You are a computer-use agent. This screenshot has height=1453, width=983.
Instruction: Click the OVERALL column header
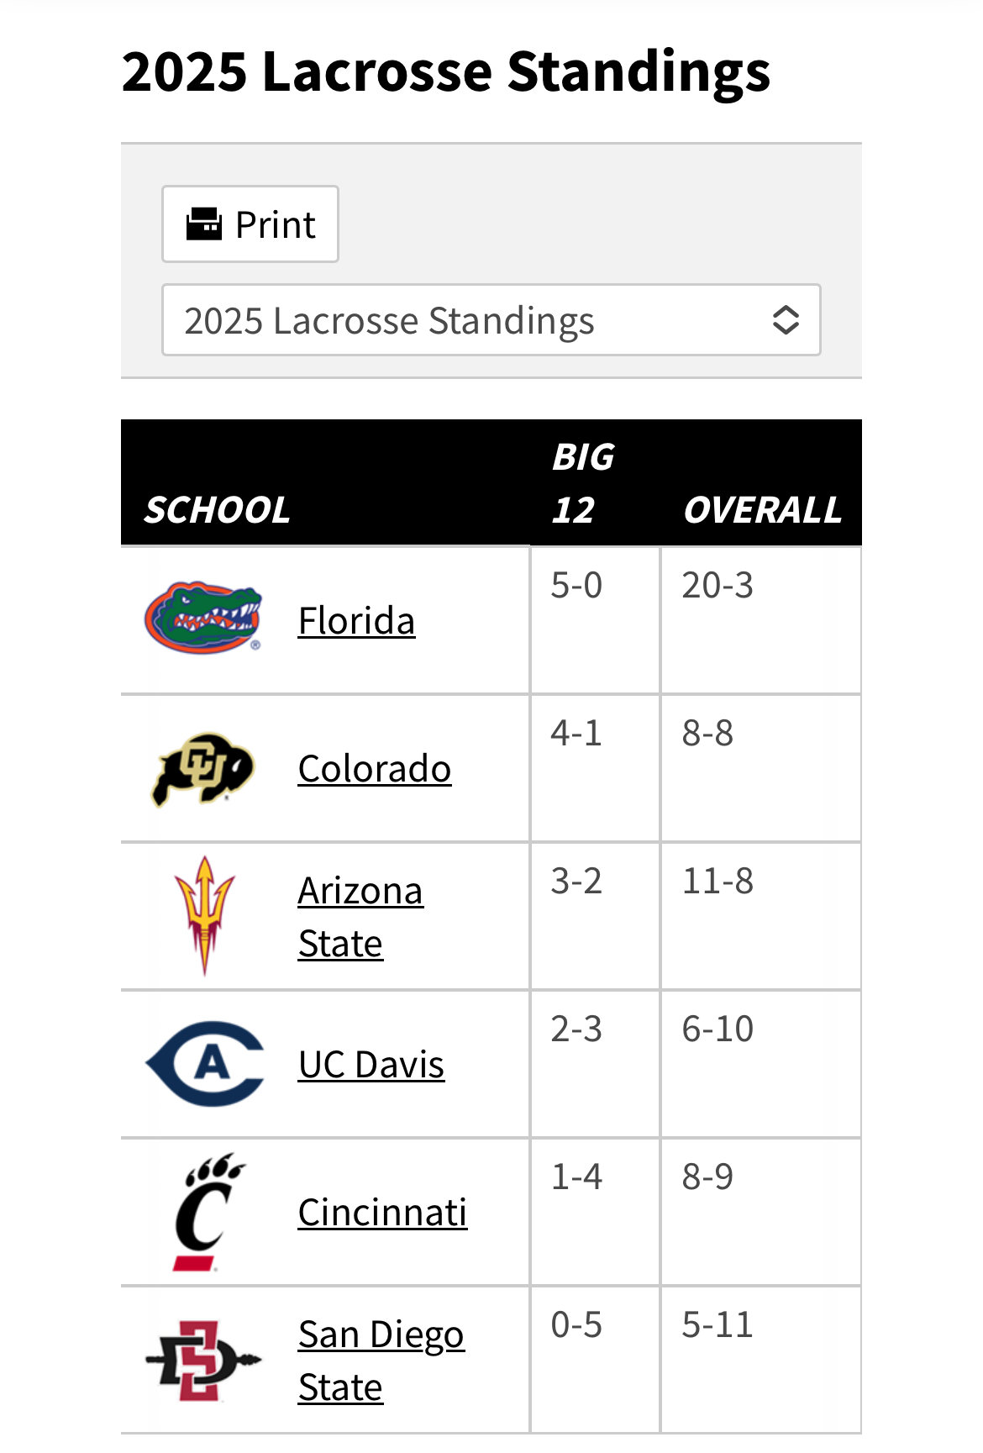(x=762, y=510)
